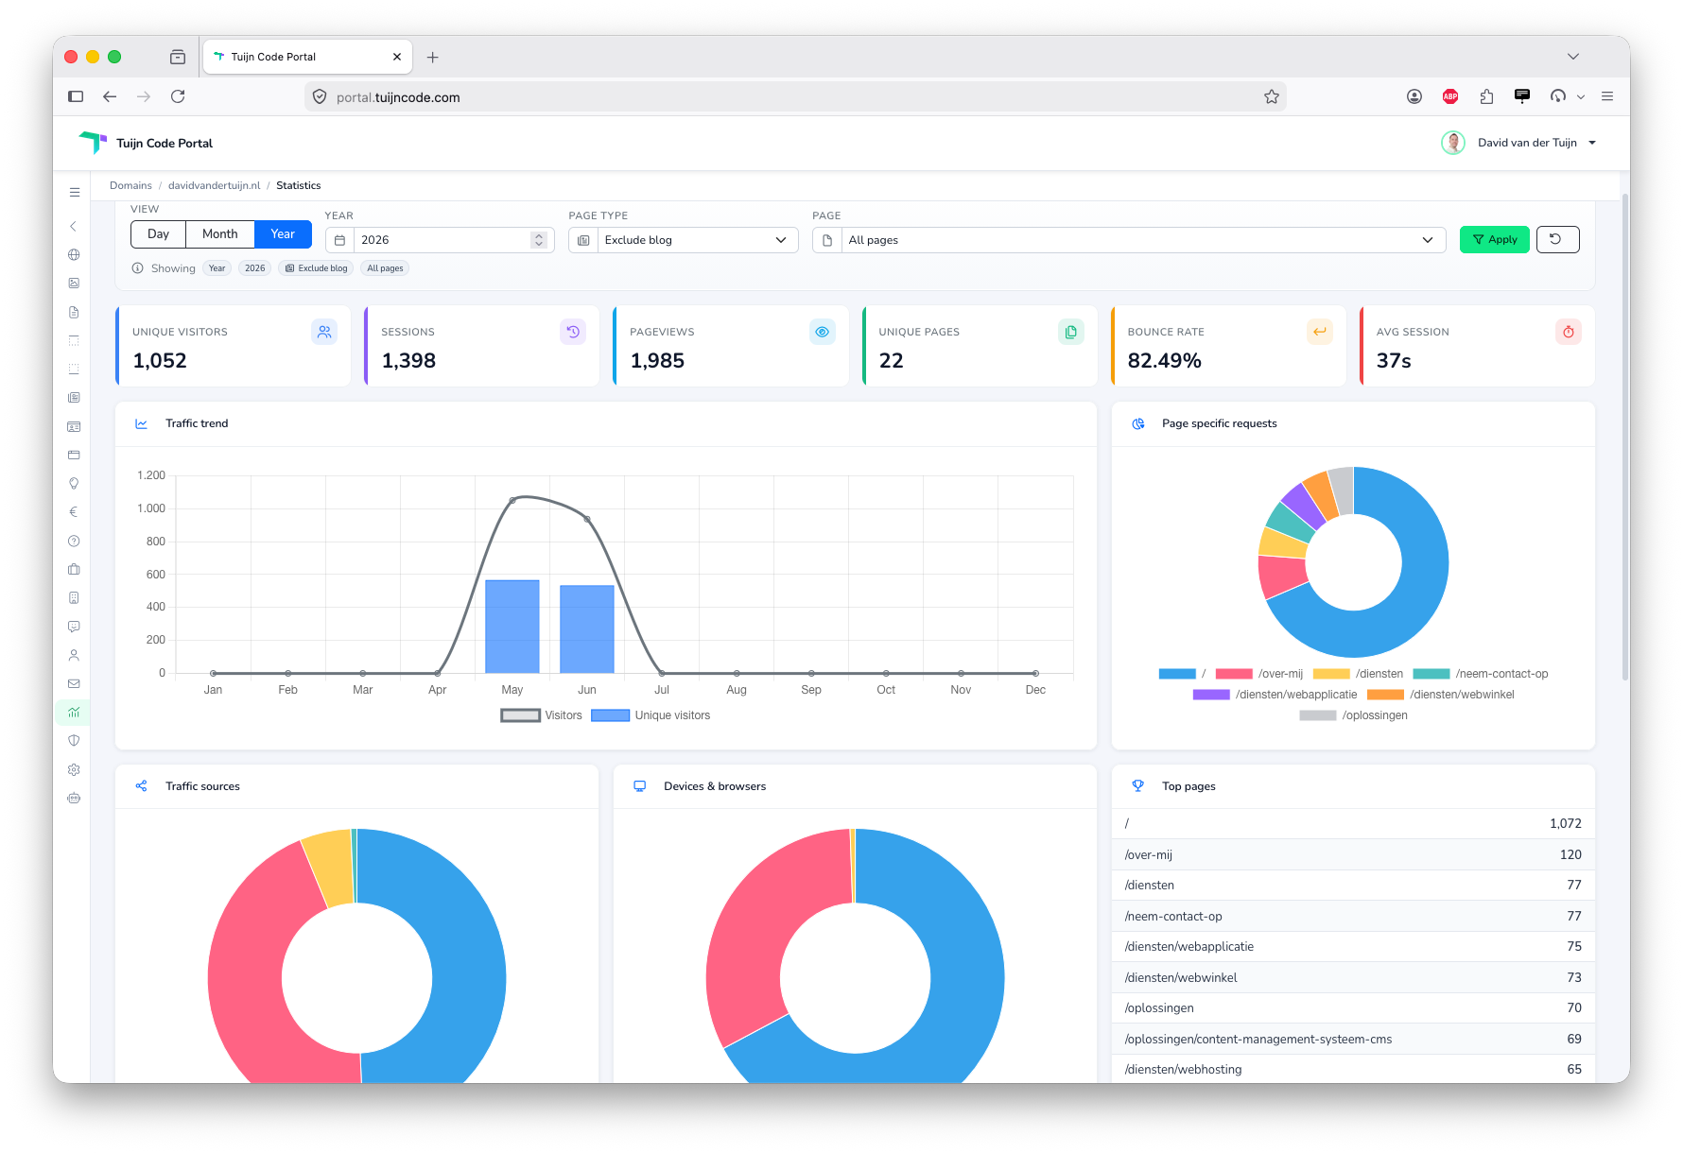The width and height of the screenshot is (1683, 1153).
Task: Click the envelope mail icon in sidebar
Action: [x=74, y=683]
